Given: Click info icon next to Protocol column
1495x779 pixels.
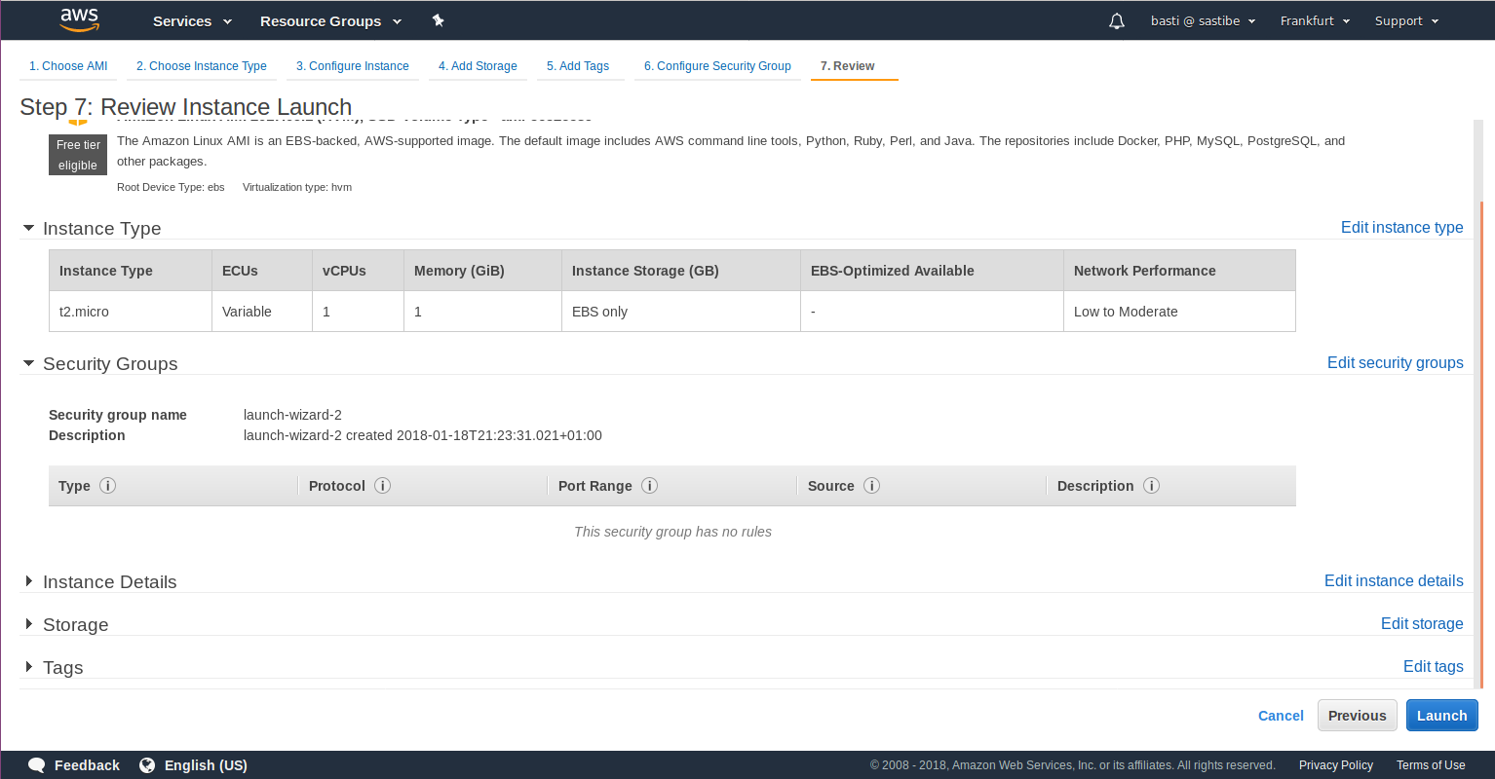Looking at the screenshot, I should (383, 485).
